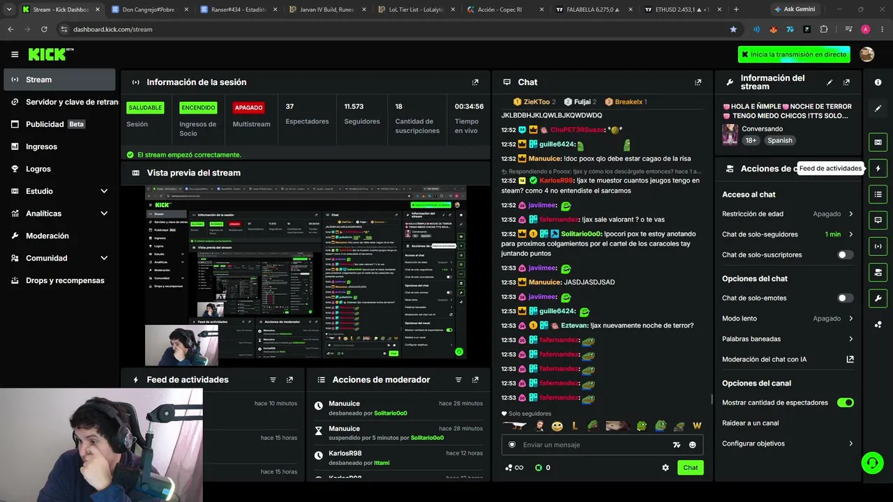Open Moderación del chat con IA link
Viewport: 893px width, 502px height.
click(788, 360)
